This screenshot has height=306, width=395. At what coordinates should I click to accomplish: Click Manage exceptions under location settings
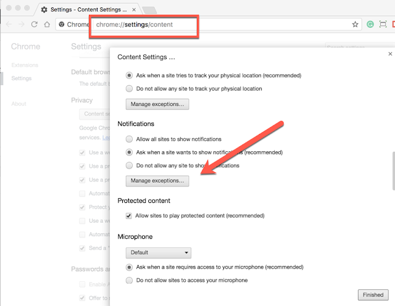click(157, 104)
